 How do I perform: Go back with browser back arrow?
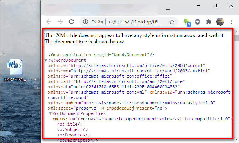[x=49, y=22]
